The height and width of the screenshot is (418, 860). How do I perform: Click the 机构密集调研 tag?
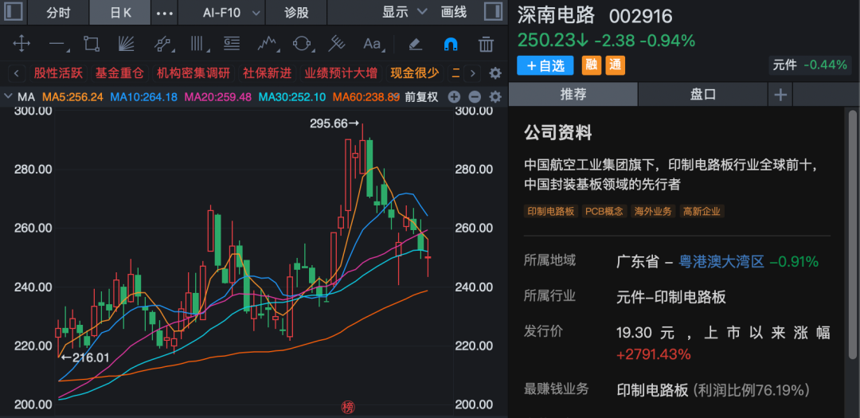pos(193,73)
